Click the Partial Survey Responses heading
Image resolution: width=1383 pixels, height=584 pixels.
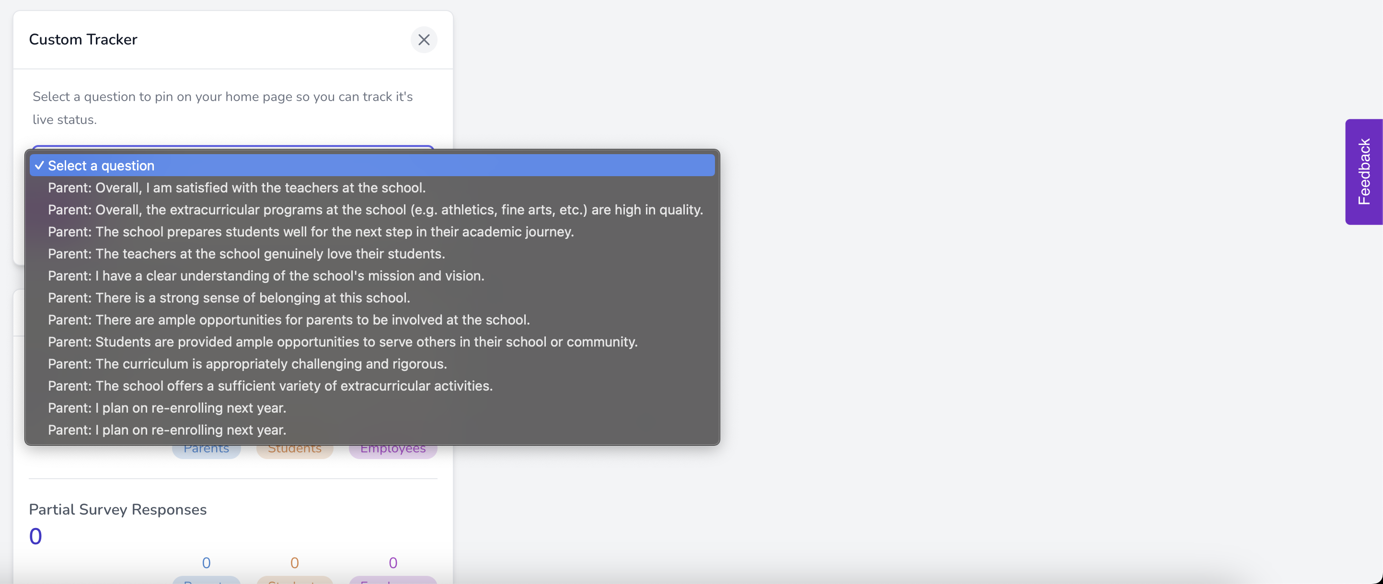(117, 509)
